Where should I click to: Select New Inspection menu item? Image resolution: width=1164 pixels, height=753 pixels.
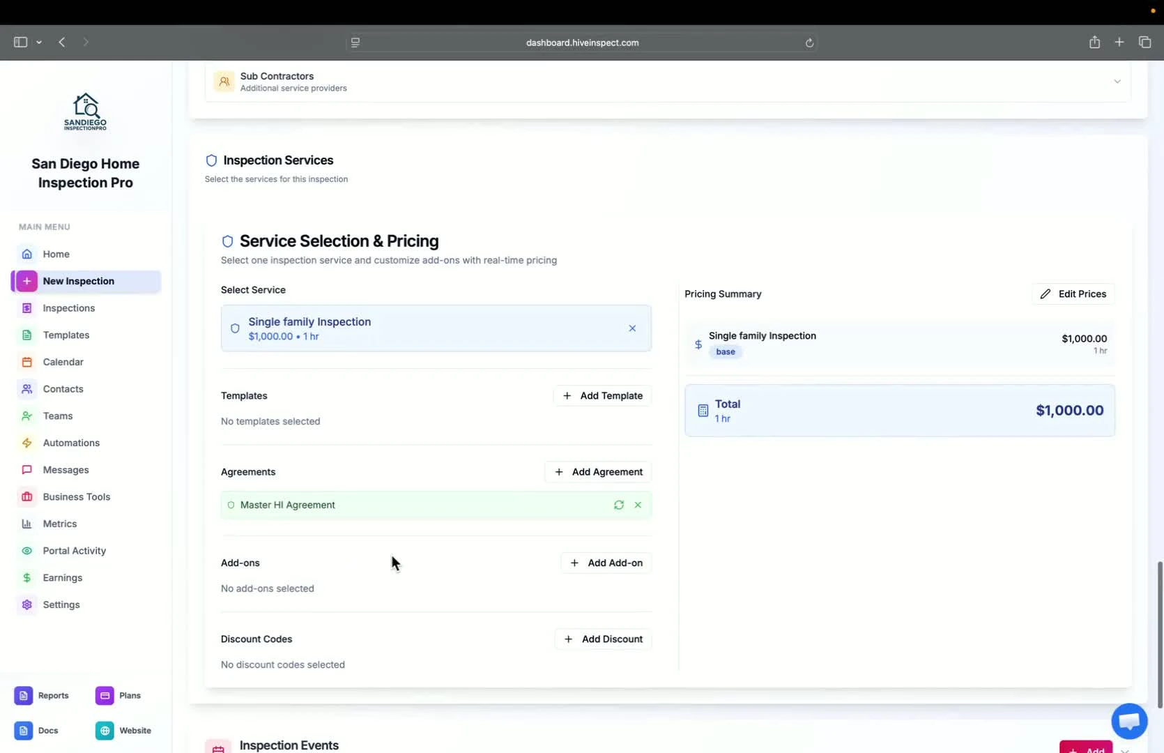86,281
